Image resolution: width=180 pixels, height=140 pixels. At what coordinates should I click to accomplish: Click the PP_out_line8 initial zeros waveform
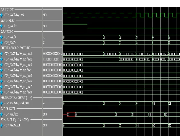tap(73, 92)
